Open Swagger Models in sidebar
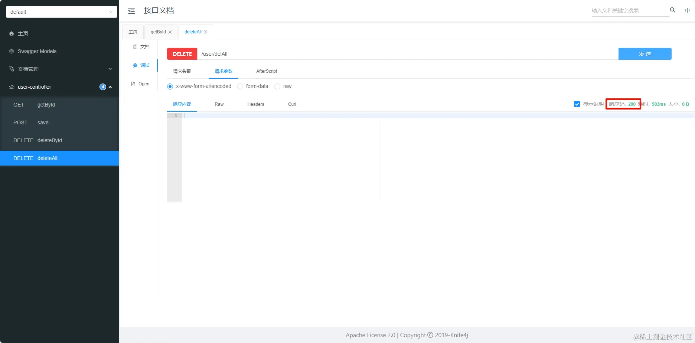Viewport: 695px width, 343px height. 59,51
